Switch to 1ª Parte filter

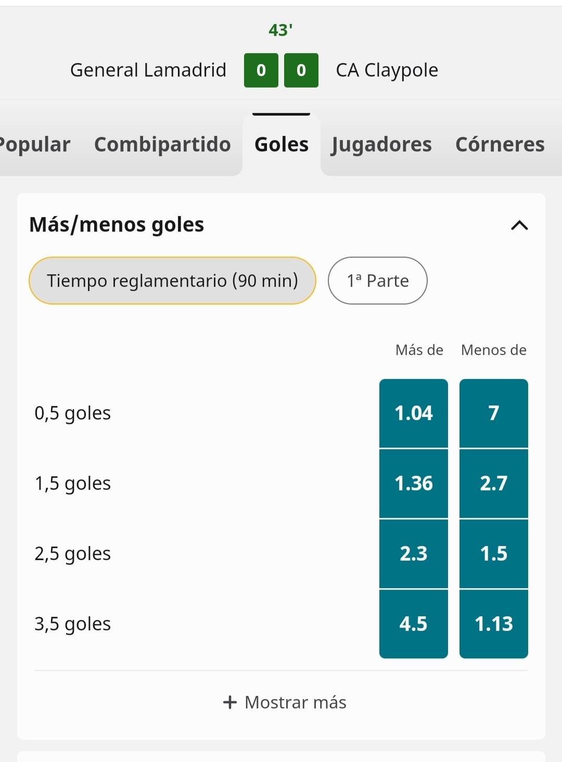point(378,281)
